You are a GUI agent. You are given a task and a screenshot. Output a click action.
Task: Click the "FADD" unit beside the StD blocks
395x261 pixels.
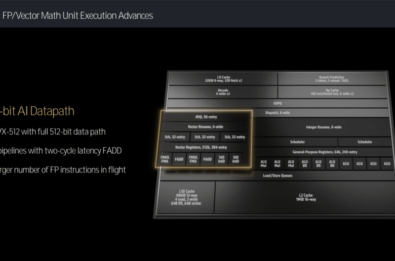pos(207,159)
